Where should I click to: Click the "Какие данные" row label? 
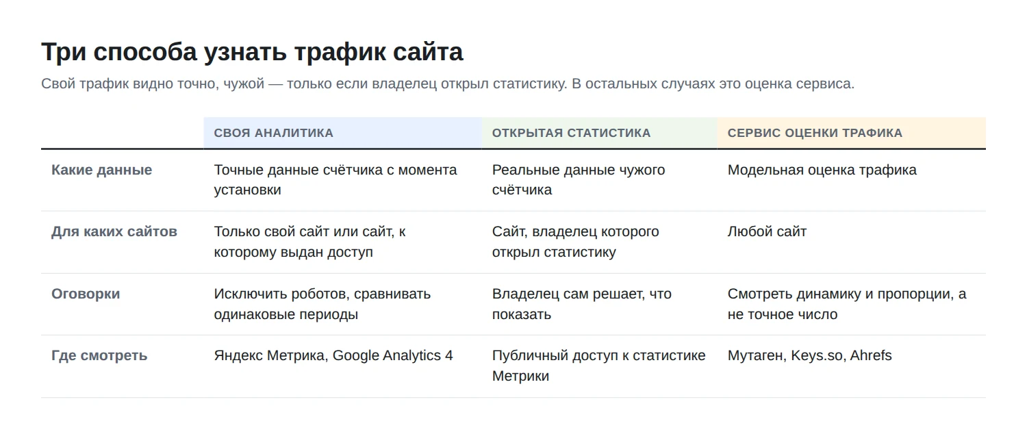(x=102, y=170)
